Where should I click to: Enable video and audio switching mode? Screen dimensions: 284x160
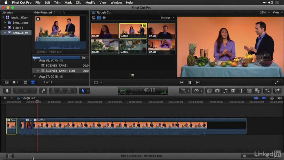click(94, 18)
